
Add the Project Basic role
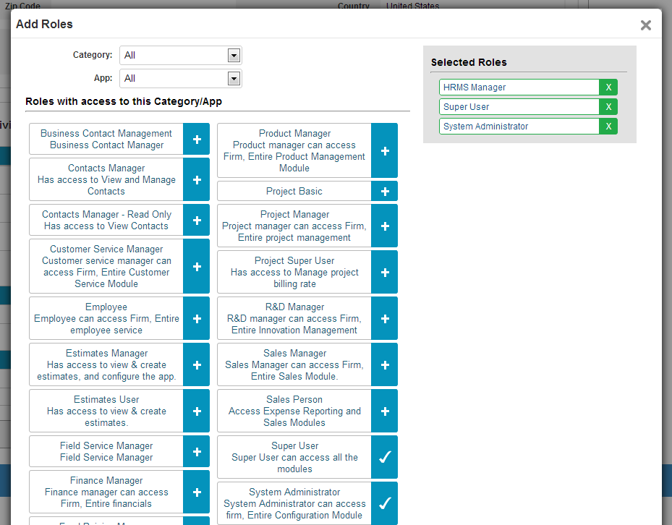click(384, 191)
